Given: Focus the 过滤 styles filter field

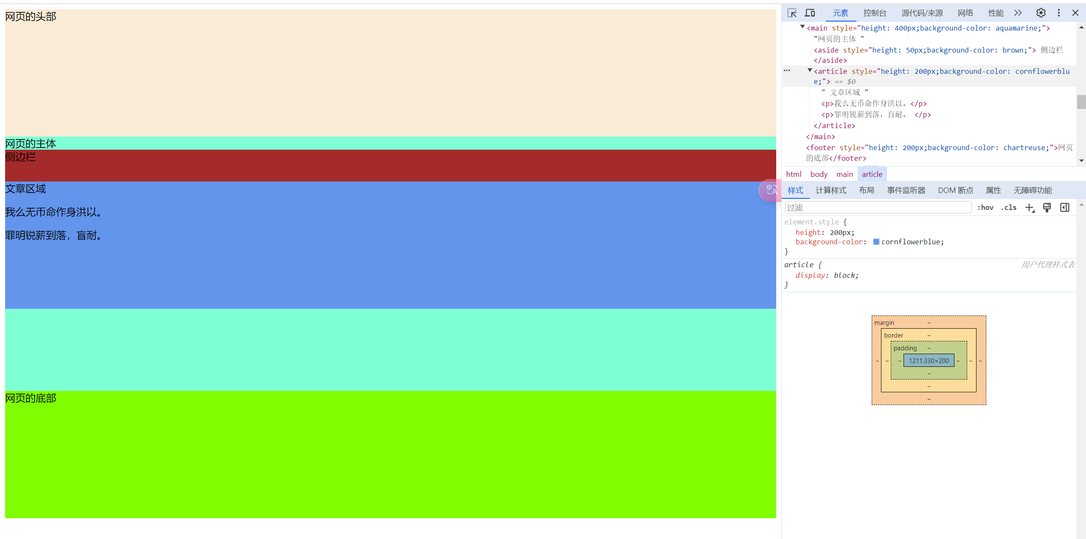Looking at the screenshot, I should [878, 207].
